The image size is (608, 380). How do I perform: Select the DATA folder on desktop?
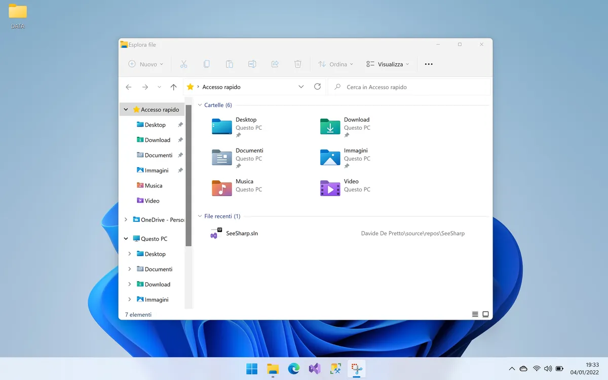18,16
